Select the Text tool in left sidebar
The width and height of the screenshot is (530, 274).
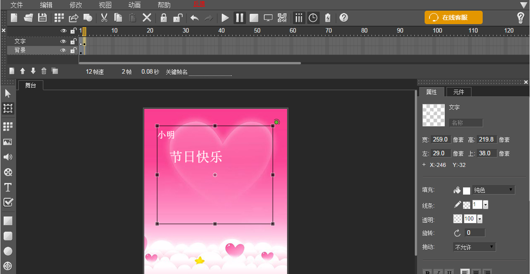click(x=8, y=187)
